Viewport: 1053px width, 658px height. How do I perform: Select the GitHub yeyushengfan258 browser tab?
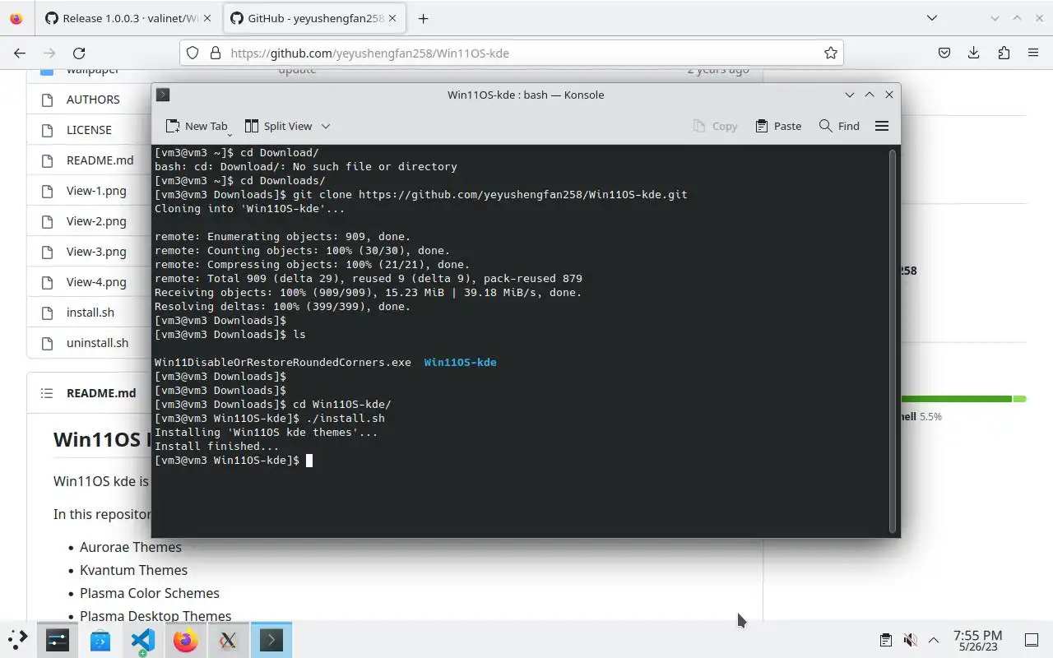(315, 18)
